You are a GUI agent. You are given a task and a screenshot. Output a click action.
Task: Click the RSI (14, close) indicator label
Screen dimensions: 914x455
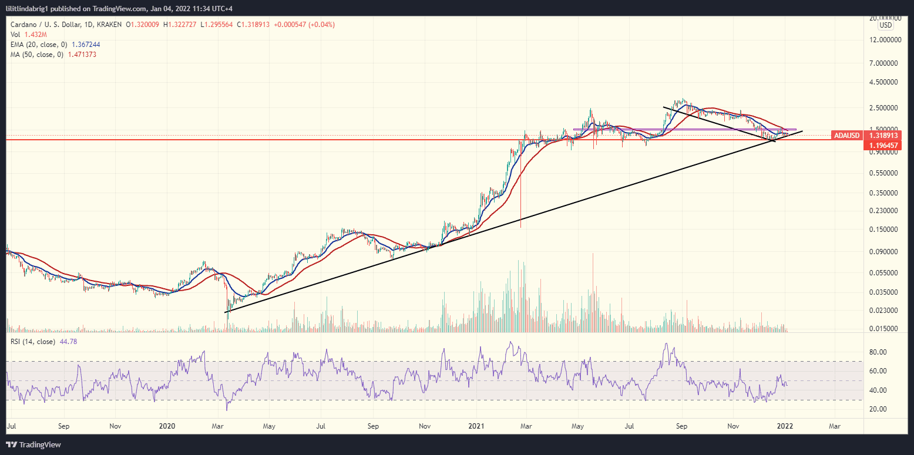point(31,341)
